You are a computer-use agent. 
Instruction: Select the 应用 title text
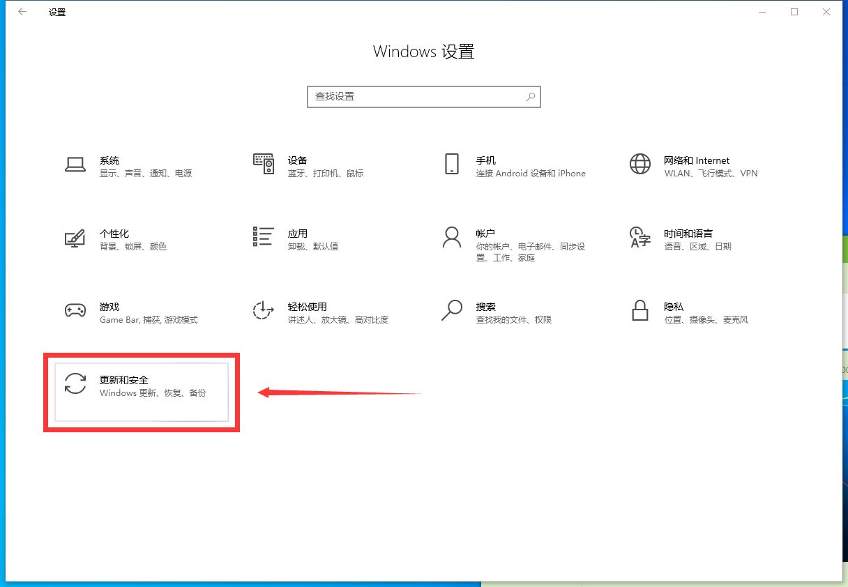pos(298,234)
